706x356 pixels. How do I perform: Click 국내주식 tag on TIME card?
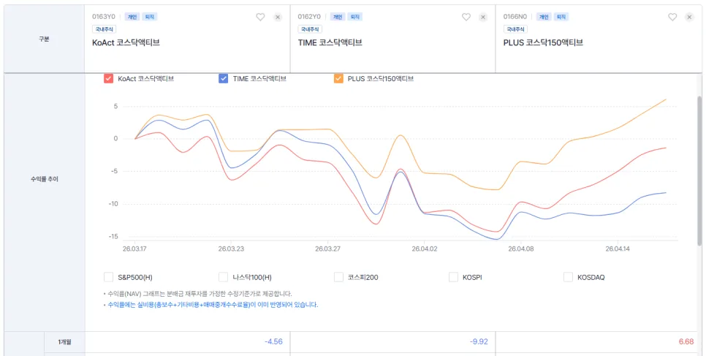click(x=310, y=29)
